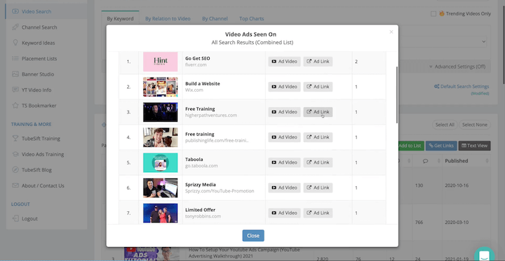
Task: Open Keyword Ideas in sidebar
Action: pos(39,43)
